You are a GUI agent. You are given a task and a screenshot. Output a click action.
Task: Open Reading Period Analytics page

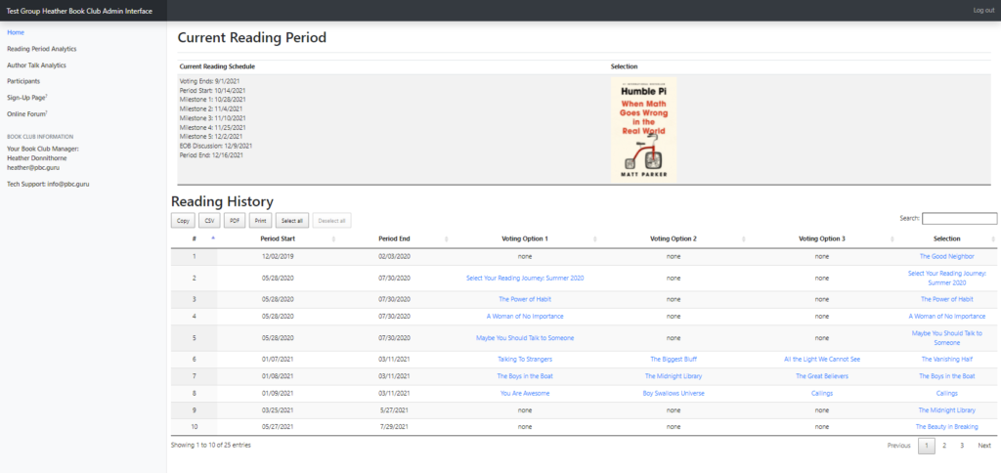41,48
